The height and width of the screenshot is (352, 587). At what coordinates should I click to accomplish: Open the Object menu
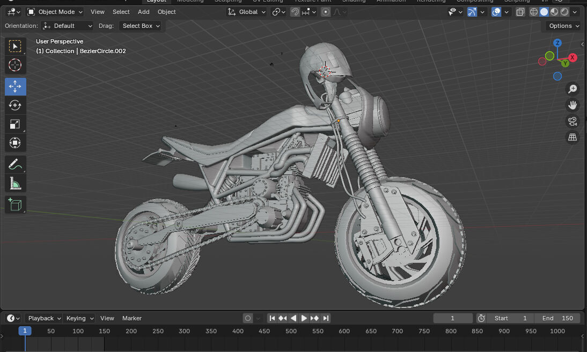pyautogui.click(x=166, y=12)
